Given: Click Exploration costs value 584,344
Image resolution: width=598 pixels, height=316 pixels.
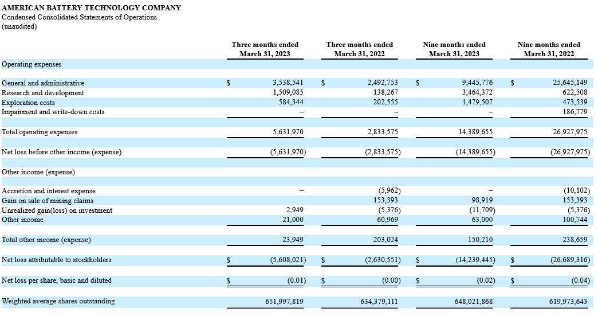Looking at the screenshot, I should (291, 102).
